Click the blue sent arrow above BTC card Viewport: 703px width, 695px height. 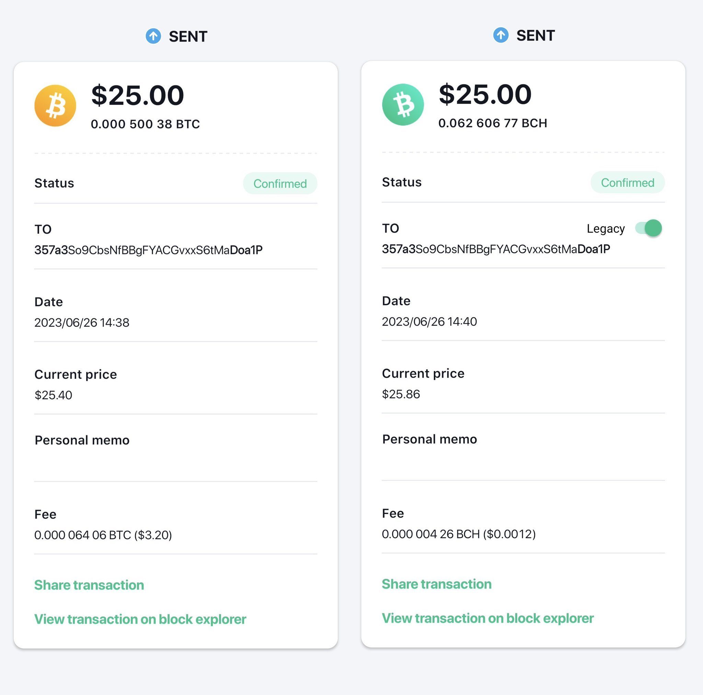click(153, 36)
